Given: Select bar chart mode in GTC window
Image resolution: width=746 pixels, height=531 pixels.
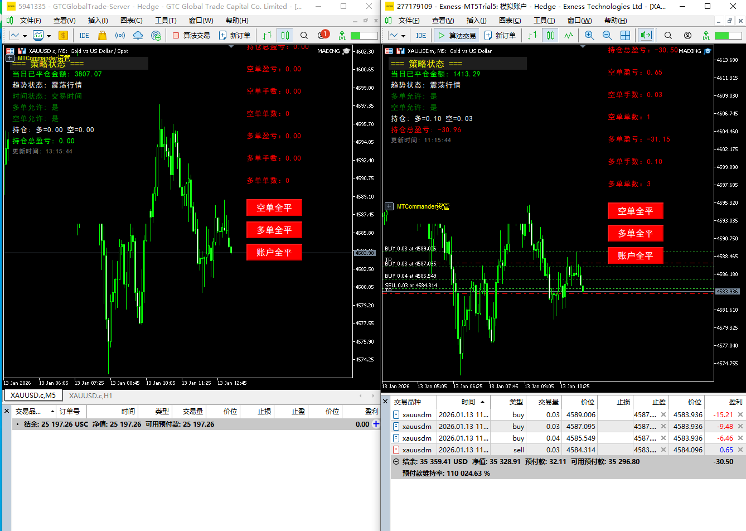Looking at the screenshot, I should [x=268, y=35].
